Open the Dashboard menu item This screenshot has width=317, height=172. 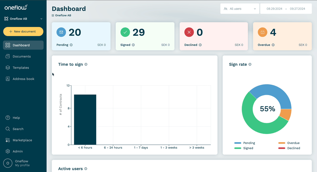point(23,45)
